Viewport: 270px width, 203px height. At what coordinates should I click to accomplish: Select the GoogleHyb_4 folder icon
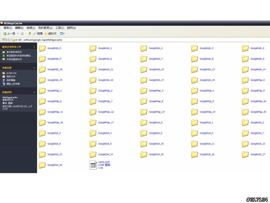pyautogui.click(x=245, y=48)
